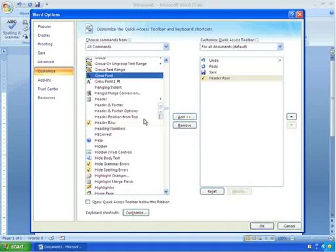Image resolution: width=336 pixels, height=252 pixels.
Task: Open Trust Center category
Action: coord(48,89)
